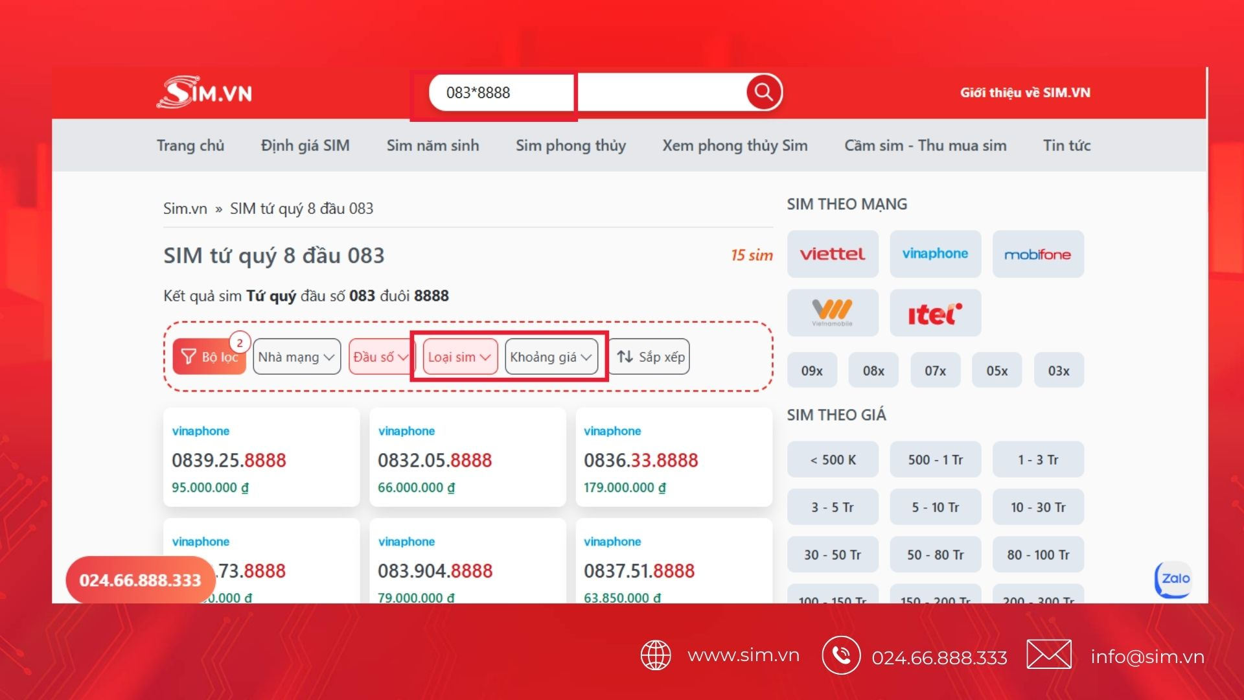Choose the 500 - 1 Tr price range
1244x700 pixels.
(x=935, y=460)
